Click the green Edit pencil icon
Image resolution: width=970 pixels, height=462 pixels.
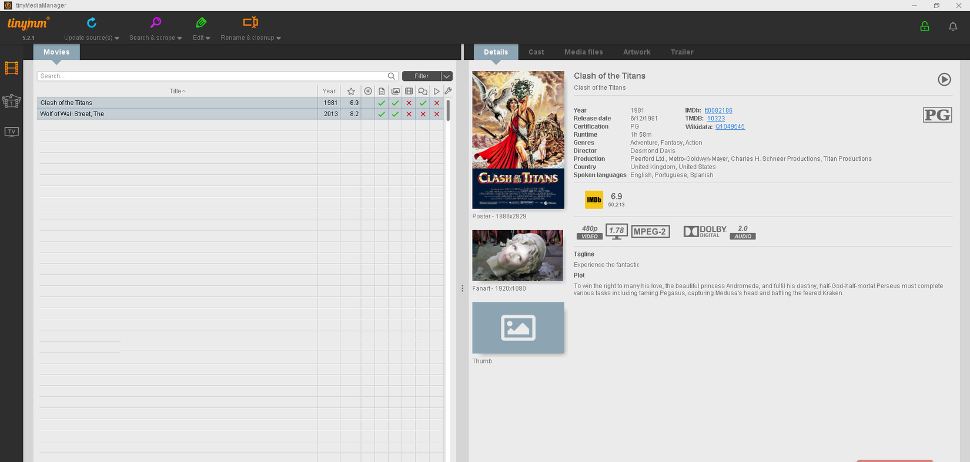(x=201, y=23)
